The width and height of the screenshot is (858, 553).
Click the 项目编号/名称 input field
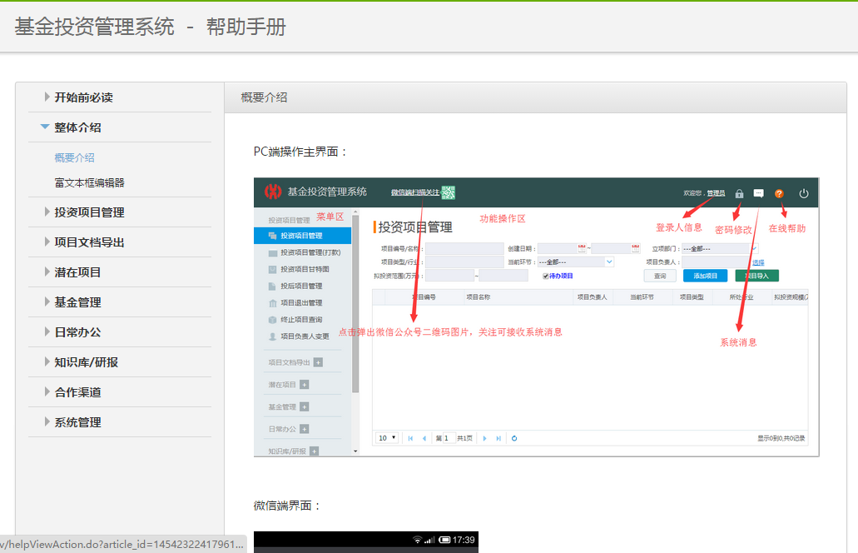pos(464,248)
